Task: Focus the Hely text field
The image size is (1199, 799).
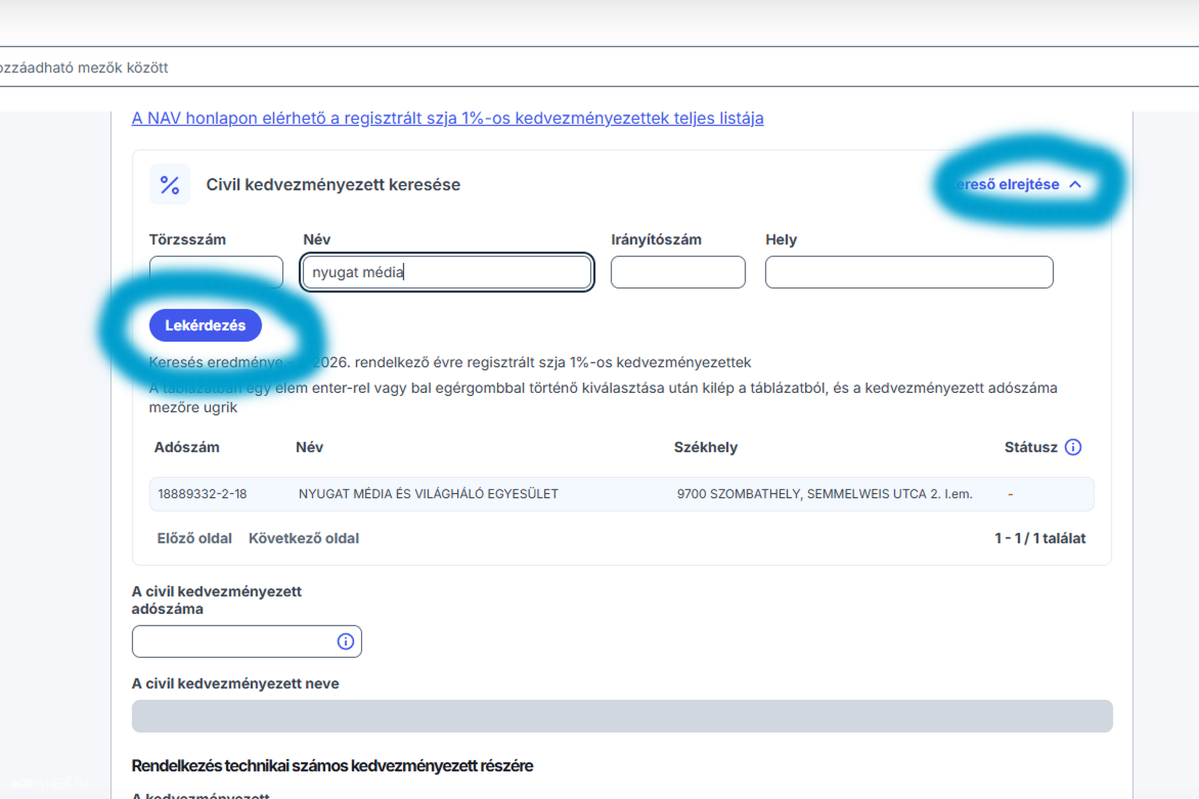Action: pos(909,272)
